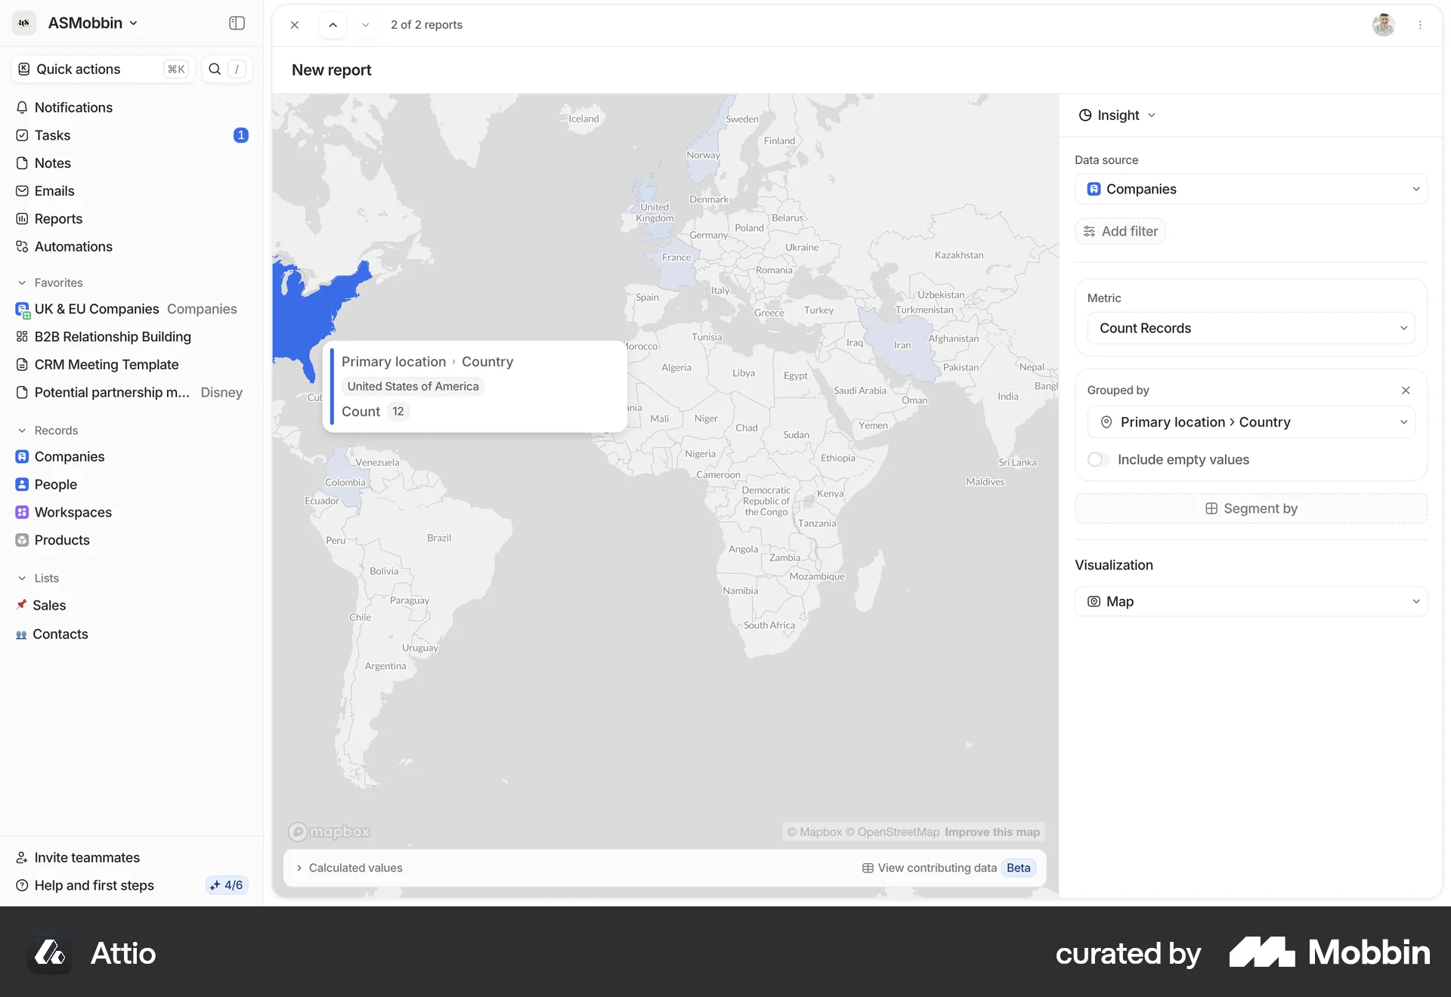This screenshot has height=997, width=1451.
Task: Click the user avatar at top right
Action: (1384, 24)
